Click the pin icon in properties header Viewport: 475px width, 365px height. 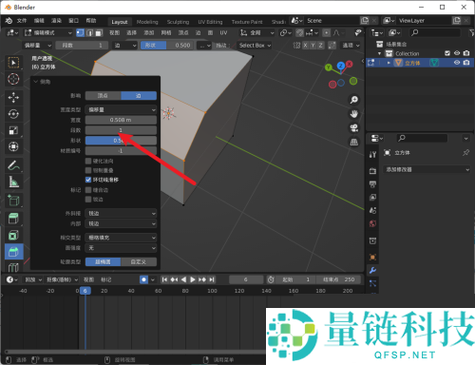point(465,153)
